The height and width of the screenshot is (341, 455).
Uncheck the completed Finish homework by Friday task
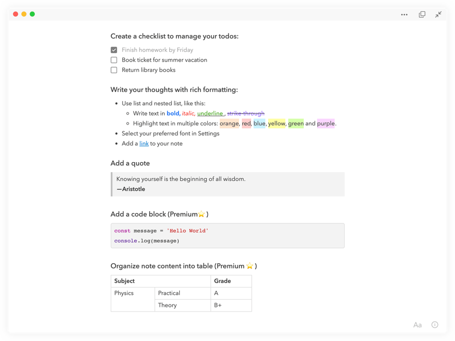click(114, 49)
